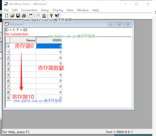Click the Print icon in toolbar

(24, 16)
